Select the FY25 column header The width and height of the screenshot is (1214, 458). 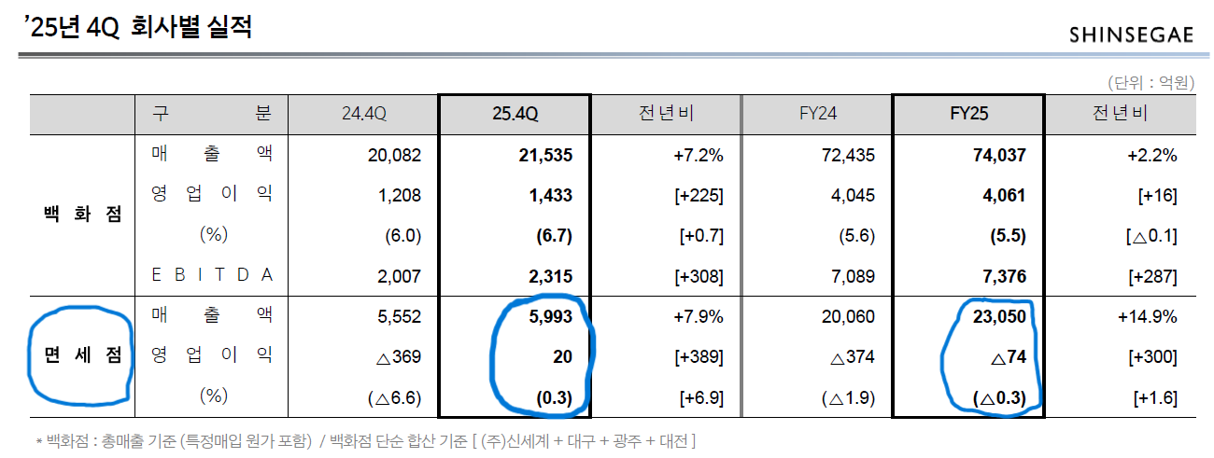[x=968, y=115]
